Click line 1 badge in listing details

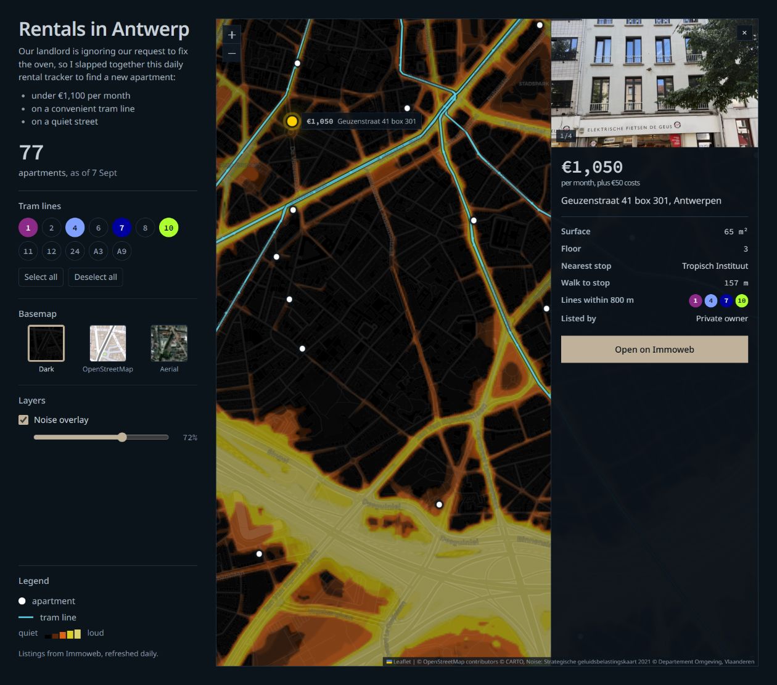point(696,301)
